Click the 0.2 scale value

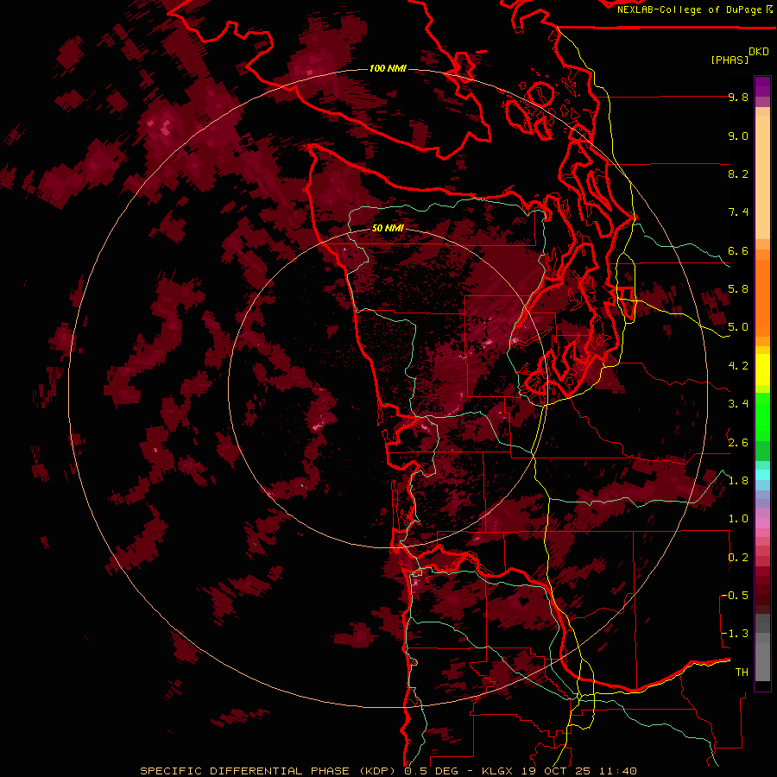(x=738, y=558)
